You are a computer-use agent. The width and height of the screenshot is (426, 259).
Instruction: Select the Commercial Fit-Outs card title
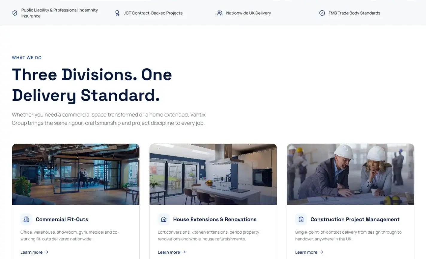coord(62,219)
